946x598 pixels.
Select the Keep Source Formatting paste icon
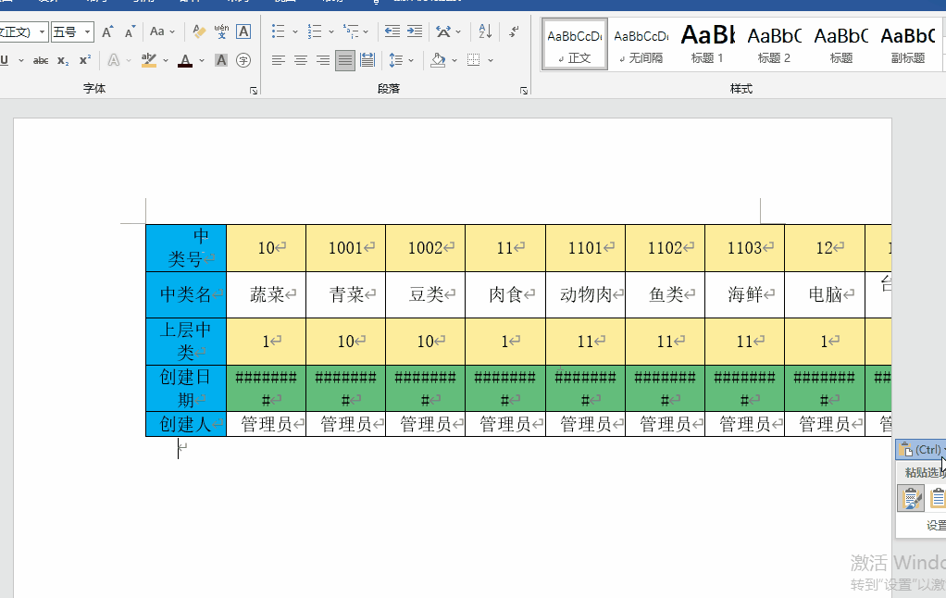point(910,499)
